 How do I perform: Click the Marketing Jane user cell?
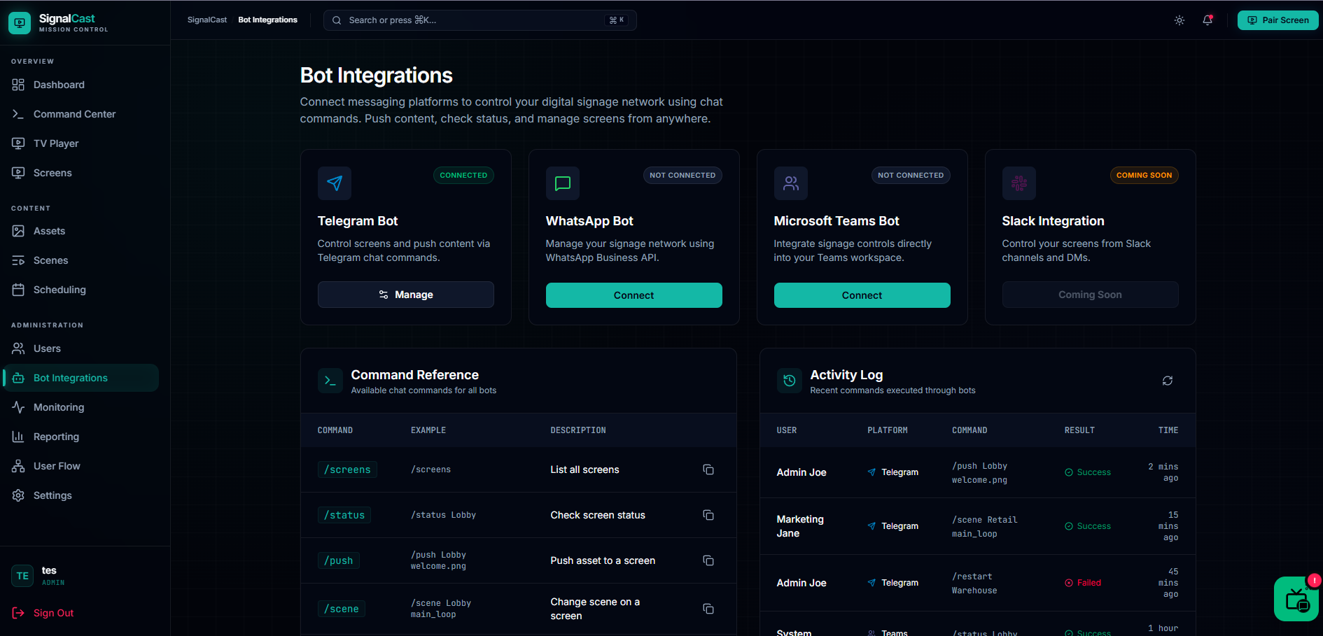pyautogui.click(x=800, y=526)
